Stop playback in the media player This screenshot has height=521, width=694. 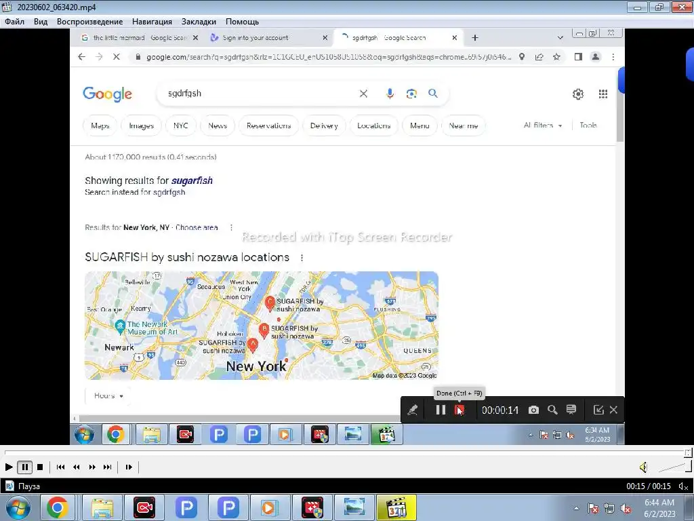[40, 467]
